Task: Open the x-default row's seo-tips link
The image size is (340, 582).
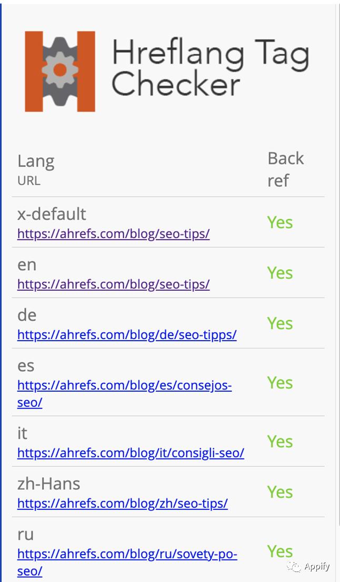Action: point(113,233)
